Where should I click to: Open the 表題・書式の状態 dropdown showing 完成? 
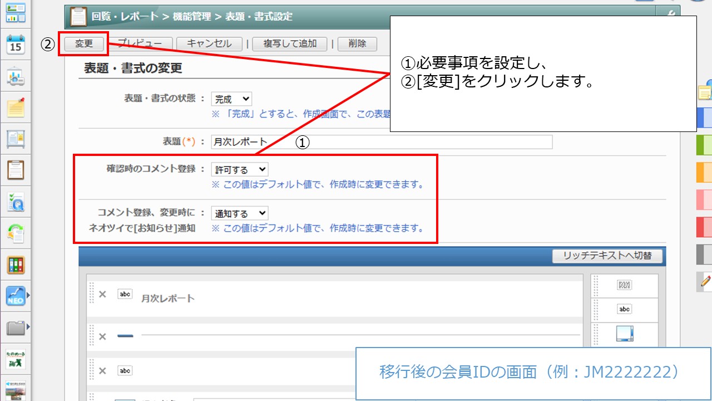tap(231, 99)
